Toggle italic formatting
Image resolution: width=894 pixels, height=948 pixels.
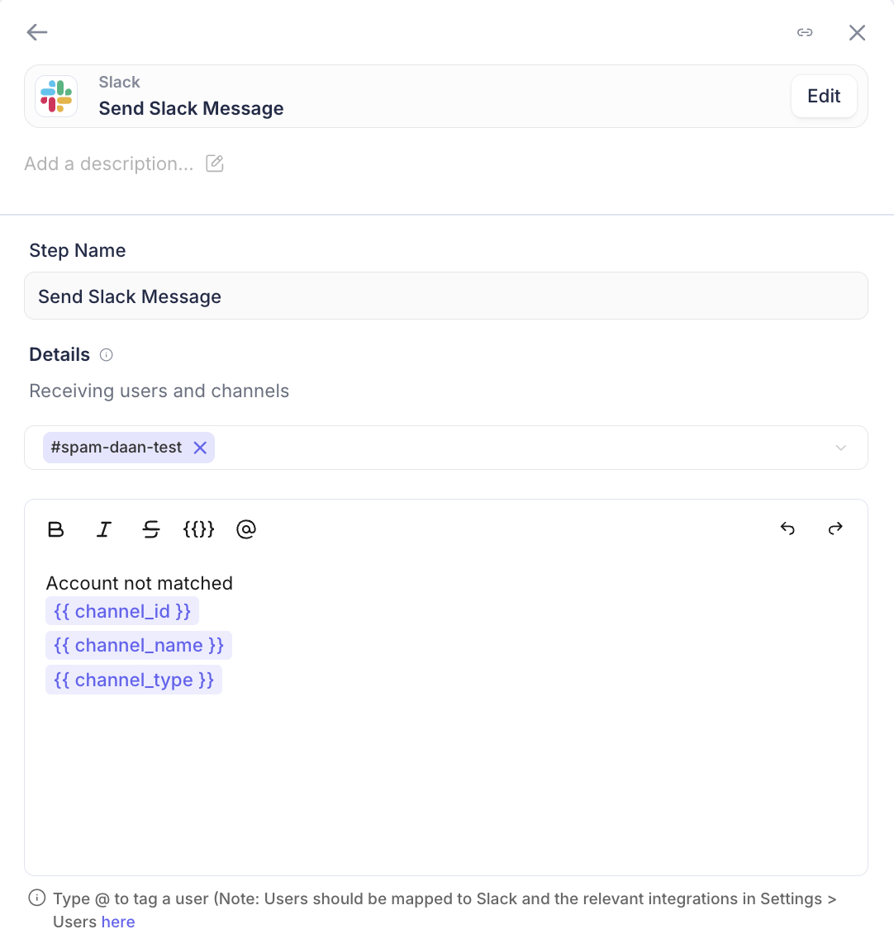(103, 529)
